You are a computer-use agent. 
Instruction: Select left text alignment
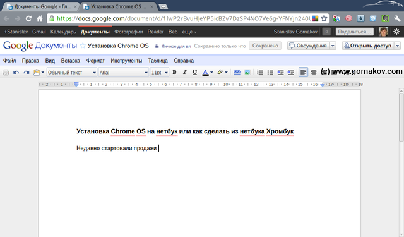pos(303,72)
